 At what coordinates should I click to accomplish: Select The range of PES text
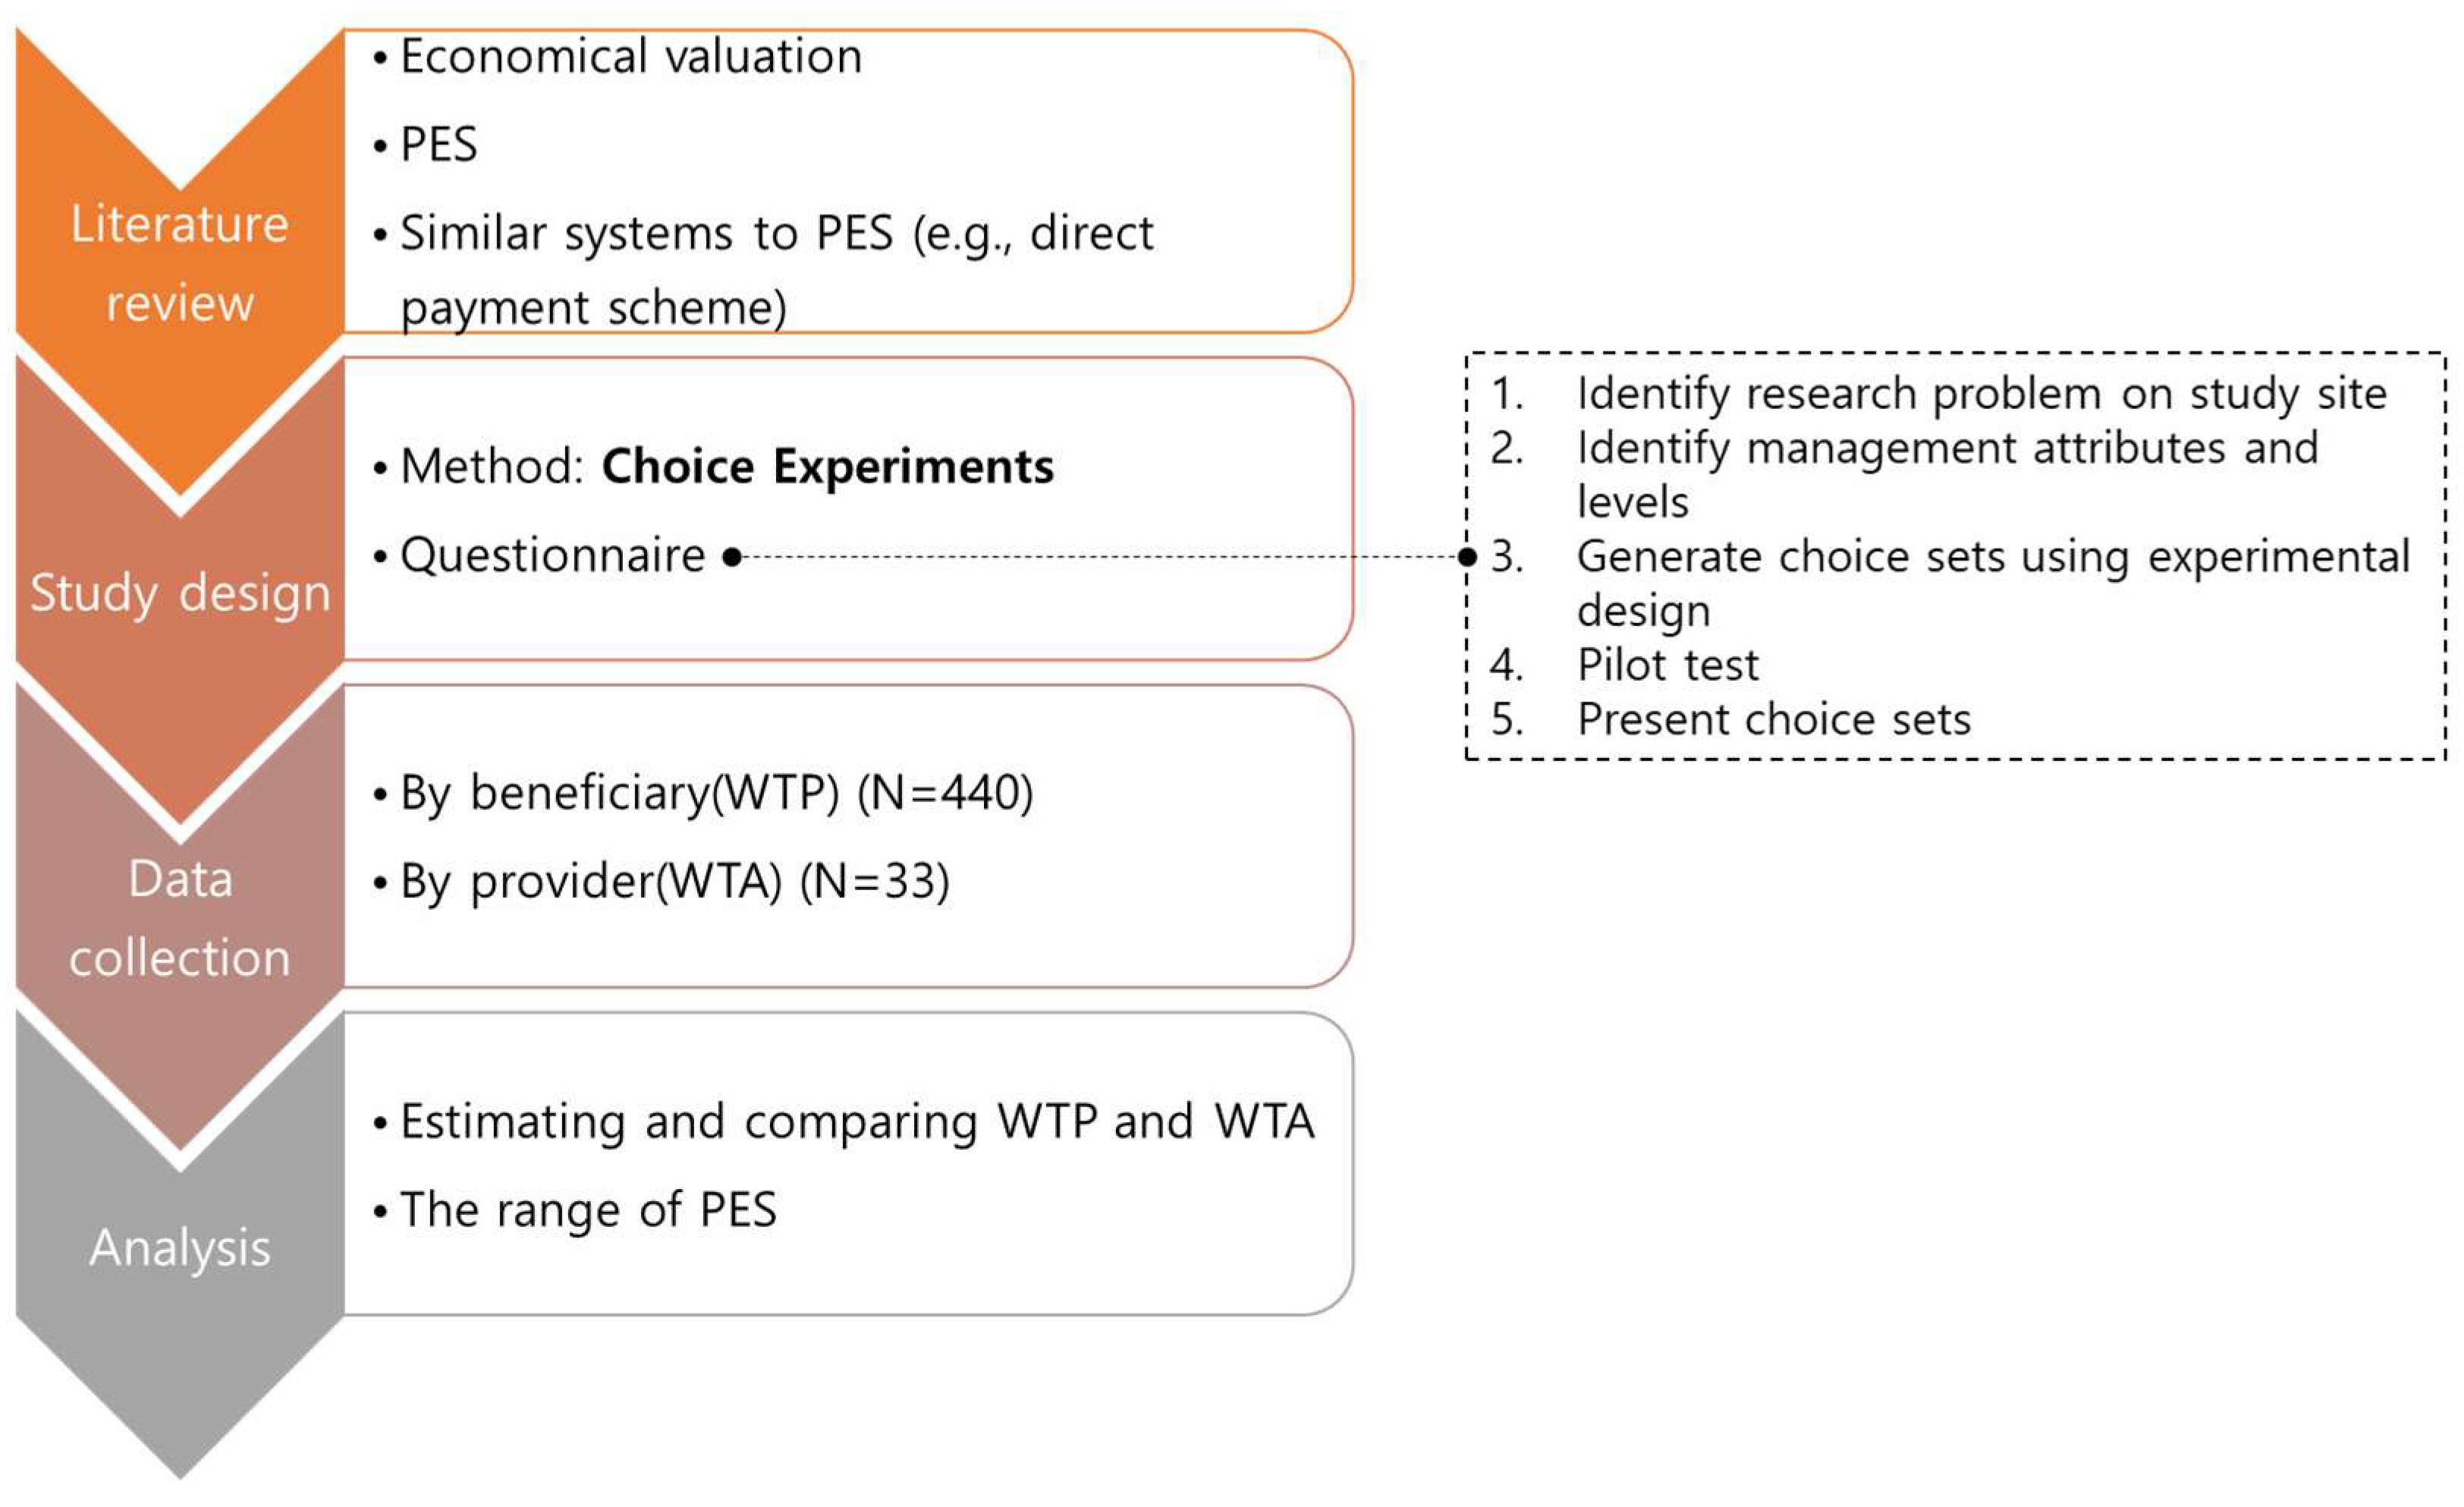click(x=588, y=1210)
